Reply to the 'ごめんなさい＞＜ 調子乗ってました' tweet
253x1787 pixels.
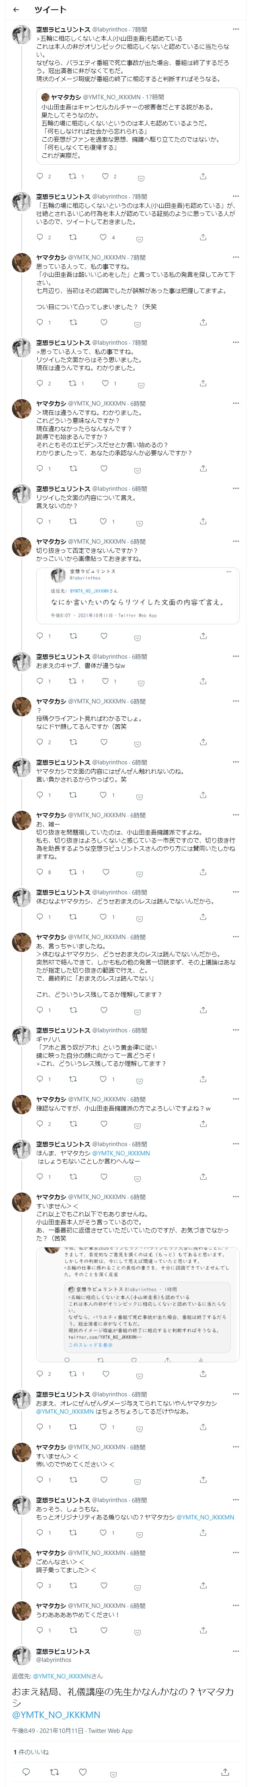pos(40,1585)
